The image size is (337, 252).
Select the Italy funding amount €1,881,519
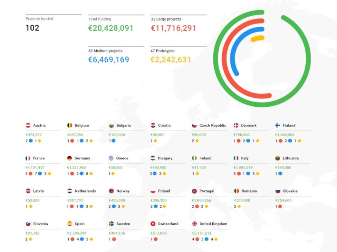click(x=245, y=167)
